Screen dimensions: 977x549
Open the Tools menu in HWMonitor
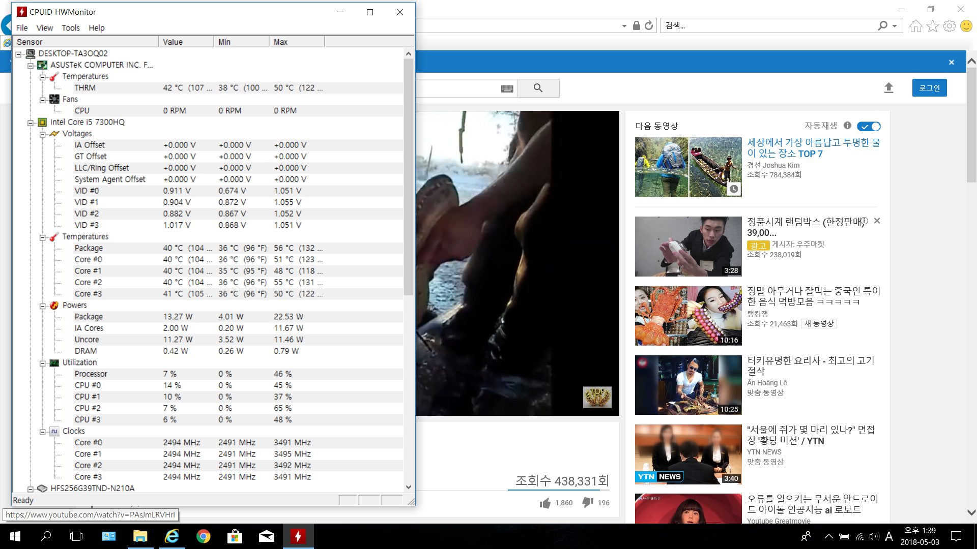(71, 28)
